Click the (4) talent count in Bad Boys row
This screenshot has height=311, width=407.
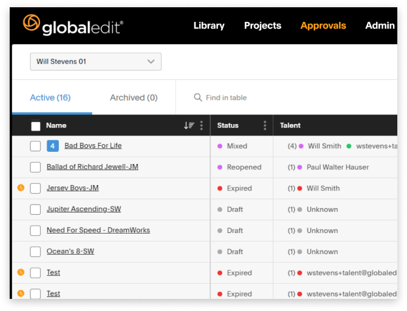292,146
